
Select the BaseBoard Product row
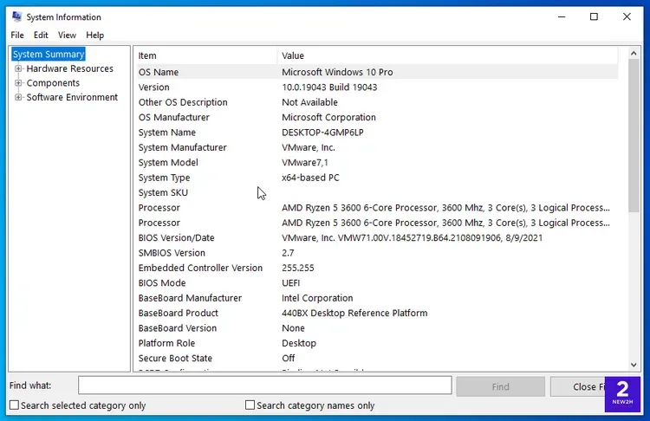(377, 314)
